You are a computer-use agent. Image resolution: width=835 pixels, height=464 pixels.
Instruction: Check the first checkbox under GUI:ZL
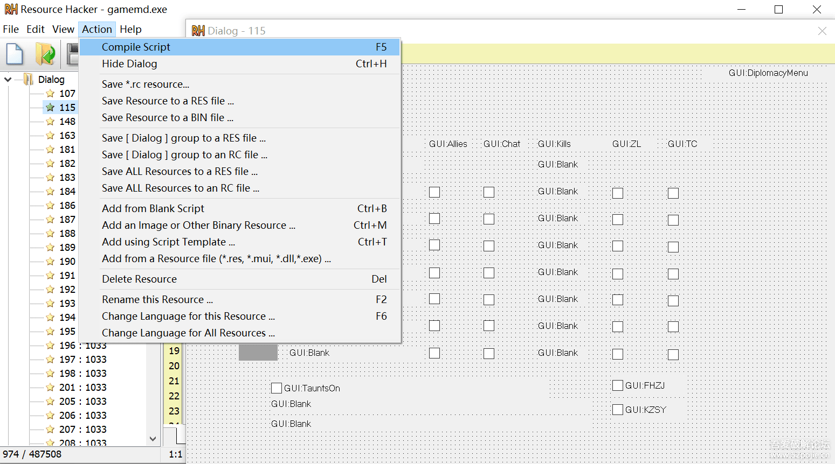[618, 193]
